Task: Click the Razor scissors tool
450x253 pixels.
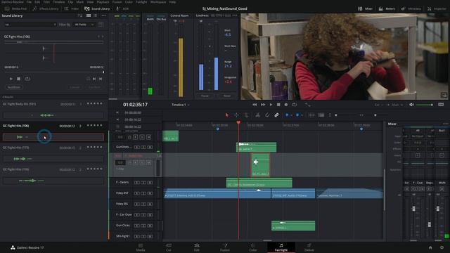Action: coord(258,115)
